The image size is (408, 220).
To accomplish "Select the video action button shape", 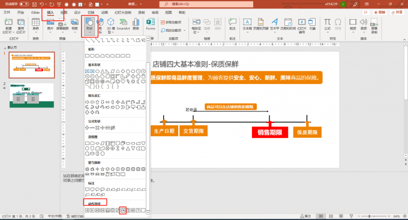I will click(123, 210).
